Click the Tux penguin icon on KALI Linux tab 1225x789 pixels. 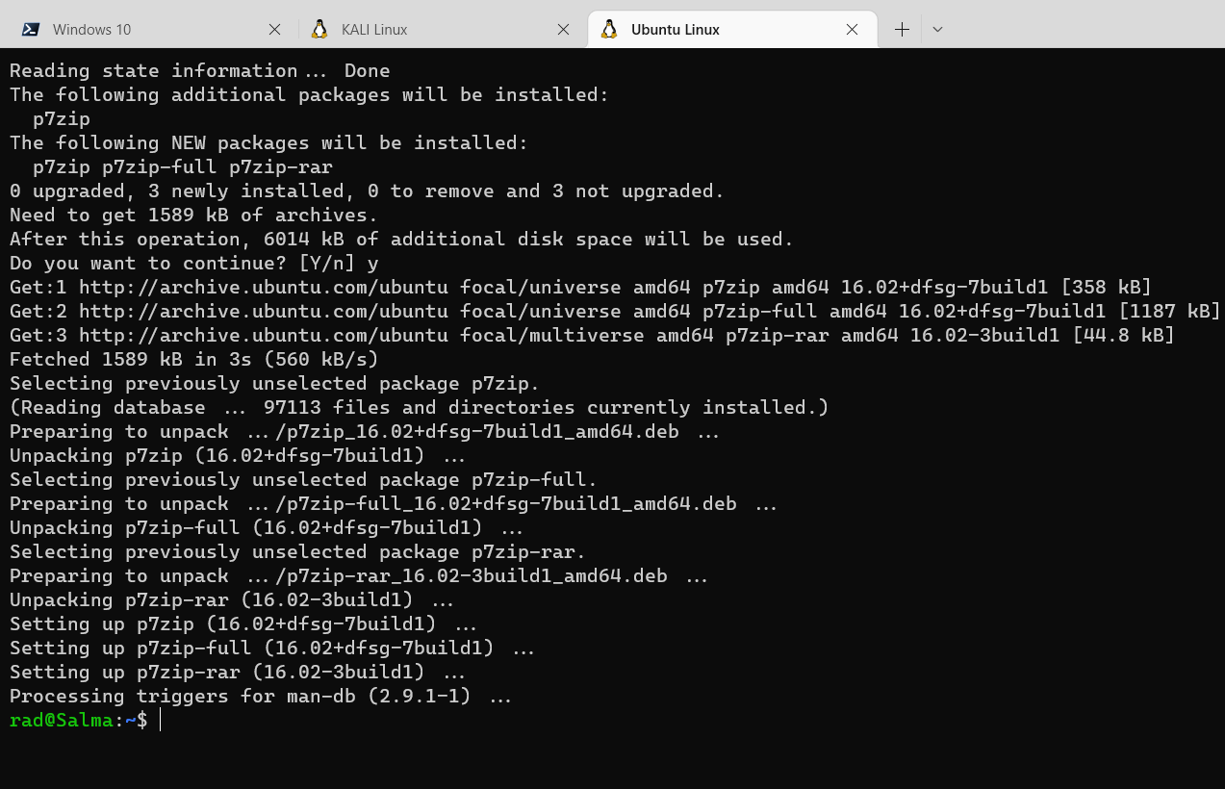320,29
